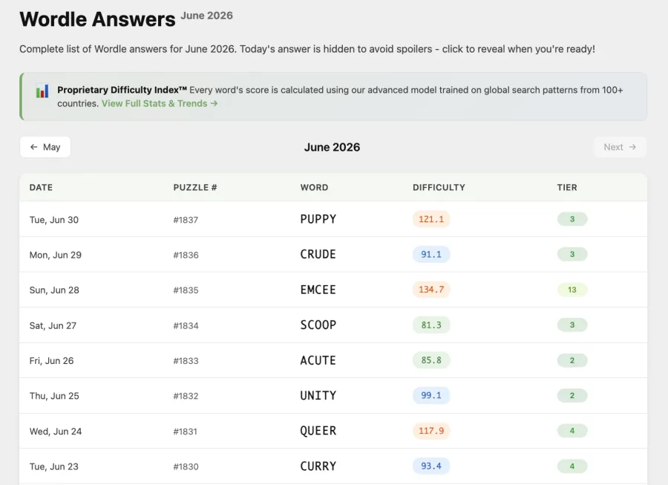
Task: Click the 81.3 difficulty badge
Action: [431, 325]
